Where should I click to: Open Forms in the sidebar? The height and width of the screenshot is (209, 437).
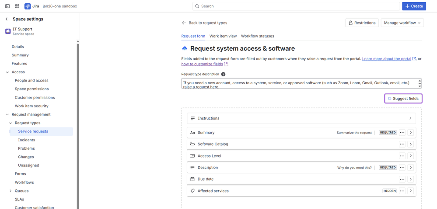(21, 174)
